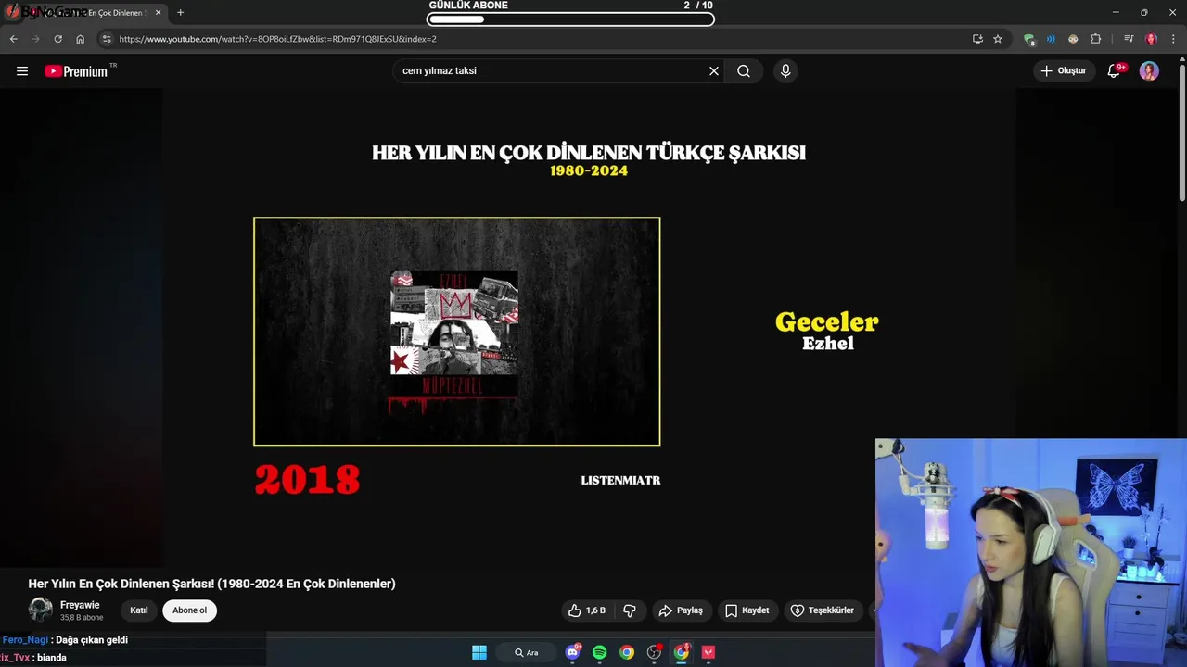Open the Extensions puzzle menu
This screenshot has width=1187, height=667.
click(x=1096, y=39)
